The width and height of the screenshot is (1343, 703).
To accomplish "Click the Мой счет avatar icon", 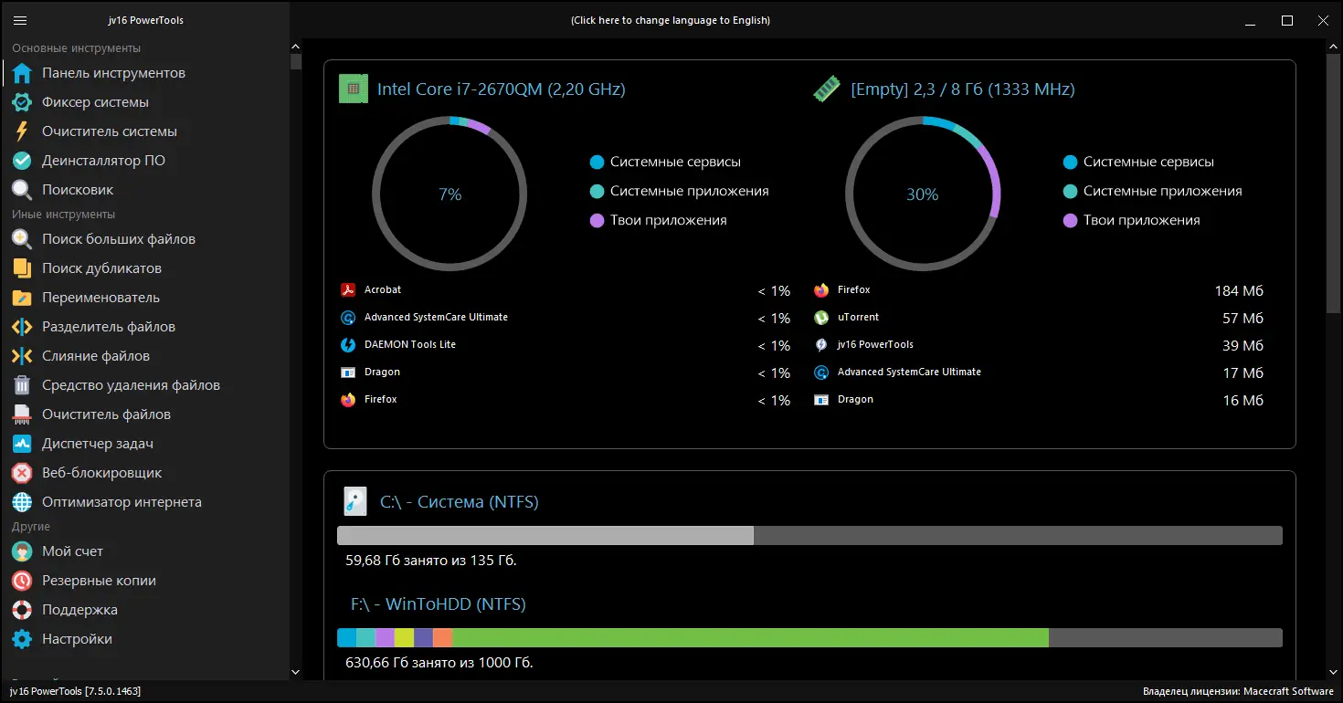I will 23,551.
